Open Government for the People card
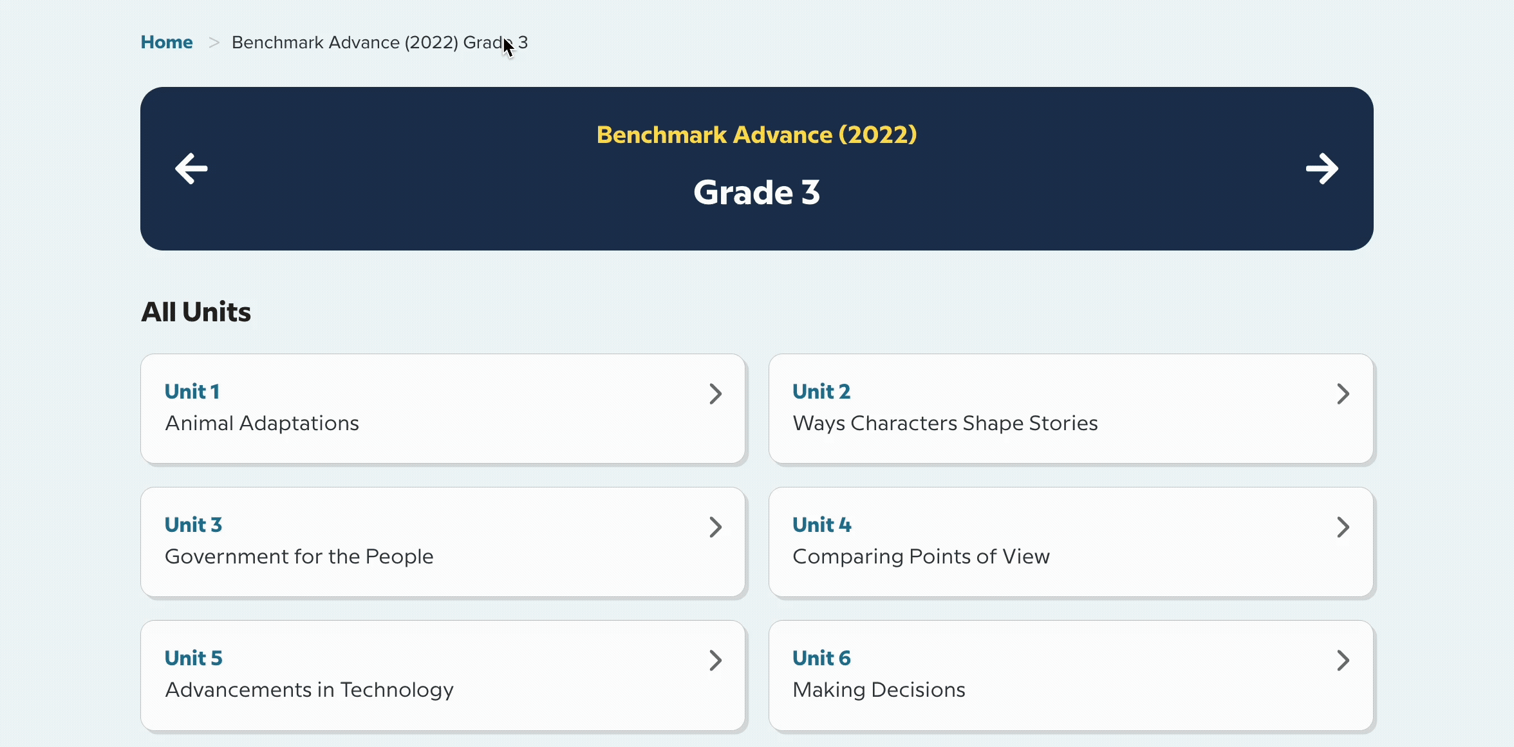Image resolution: width=1514 pixels, height=747 pixels. [299, 556]
